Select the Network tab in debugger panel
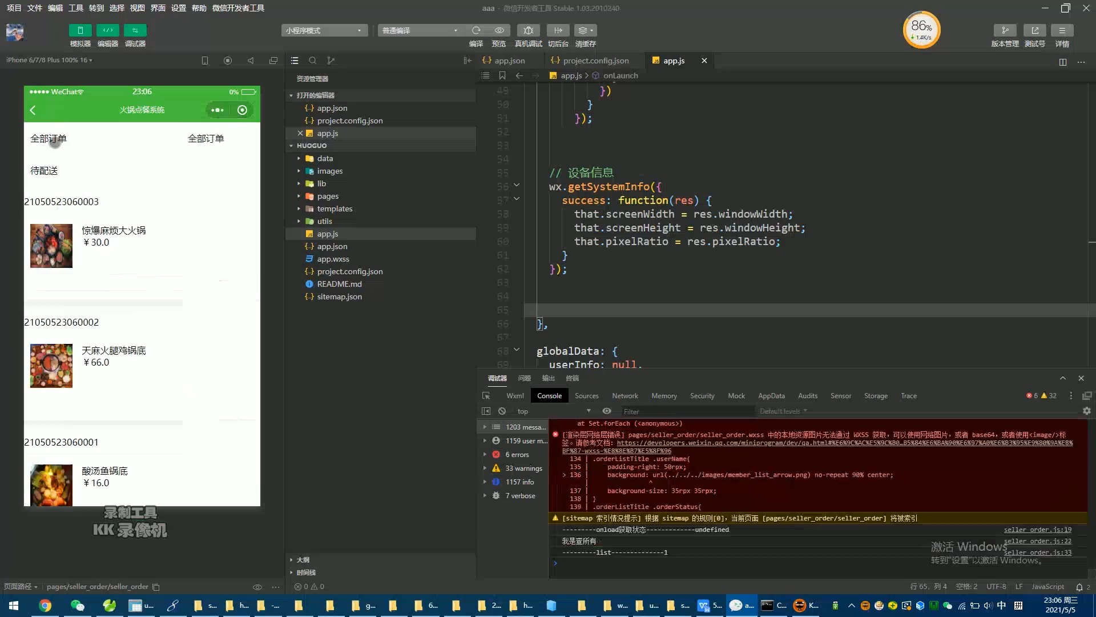1096x617 pixels. (x=625, y=395)
